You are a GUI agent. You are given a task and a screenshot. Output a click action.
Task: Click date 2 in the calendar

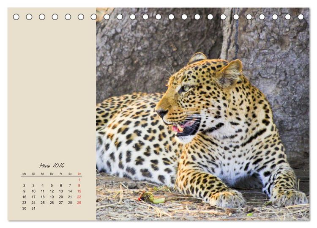(24, 185)
